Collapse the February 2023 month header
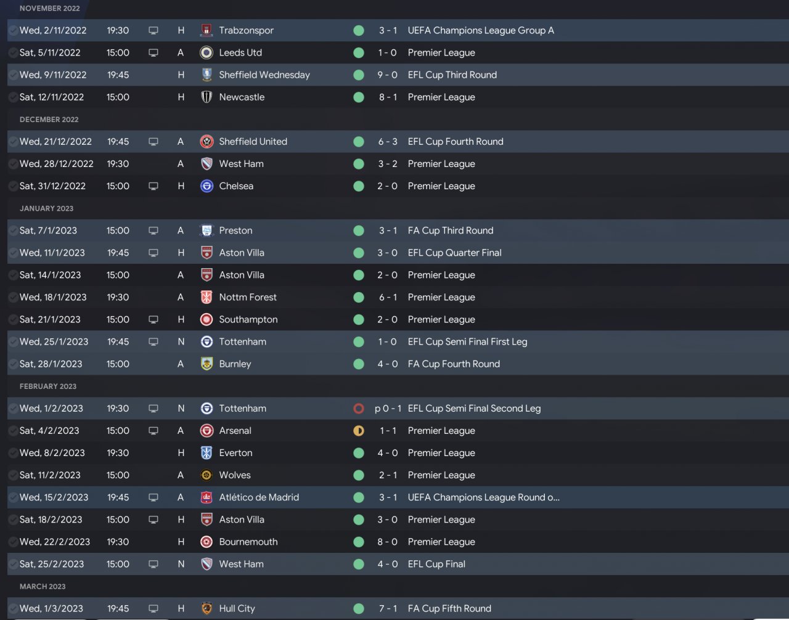Screen dimensions: 789x620 [48, 386]
